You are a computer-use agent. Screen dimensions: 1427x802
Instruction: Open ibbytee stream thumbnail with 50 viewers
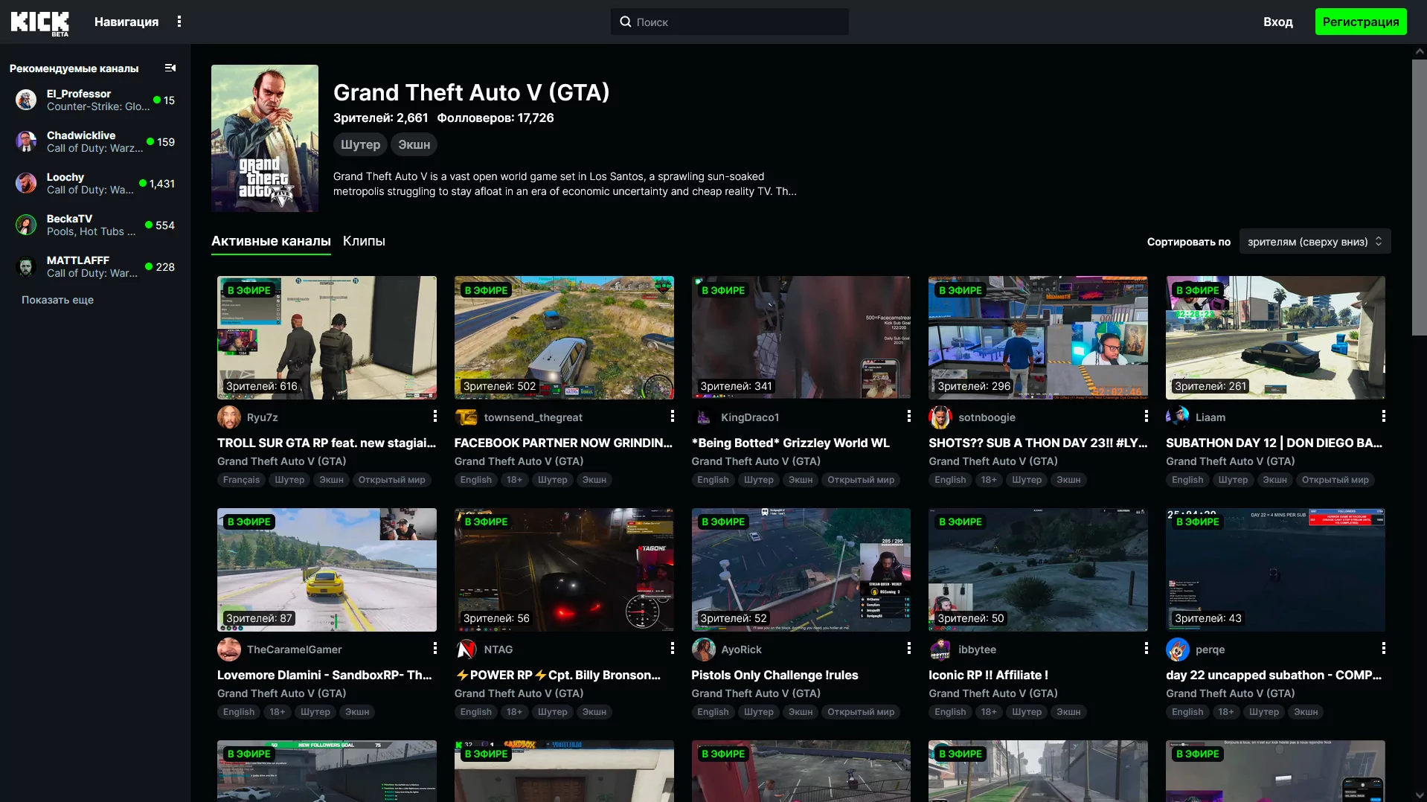[x=1038, y=570]
